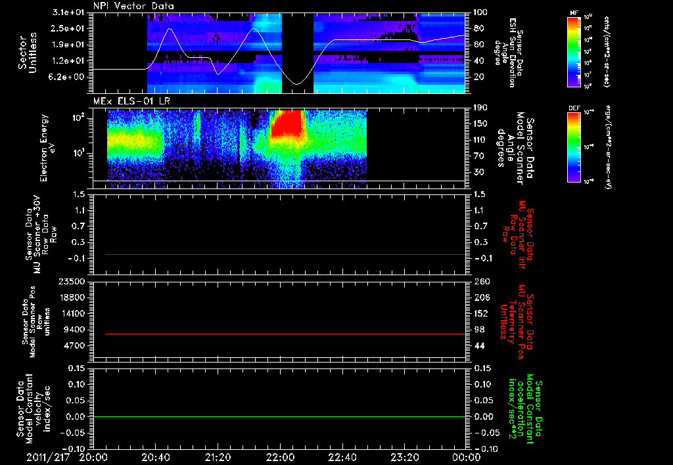Click the '206' telemetry tick value

(x=480, y=298)
